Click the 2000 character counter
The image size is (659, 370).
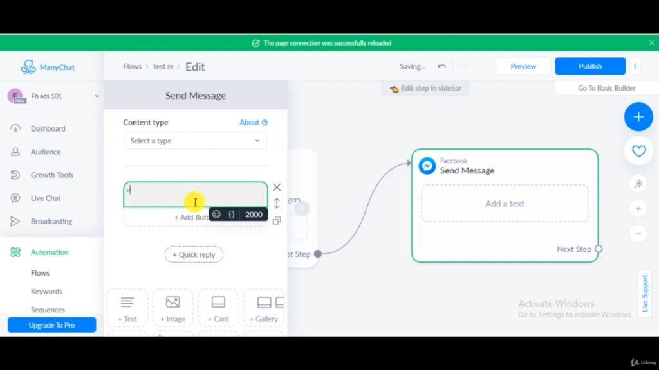254,215
